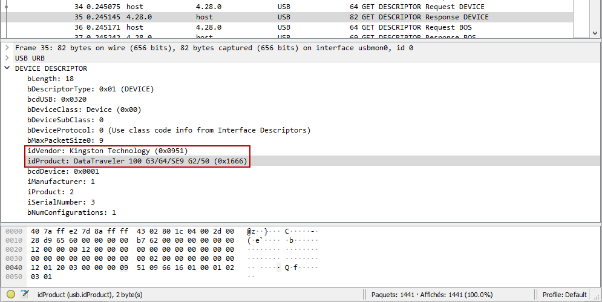Click status bar idProduct (usb.idProduct) text
This screenshot has height=302, width=602.
pos(90,295)
